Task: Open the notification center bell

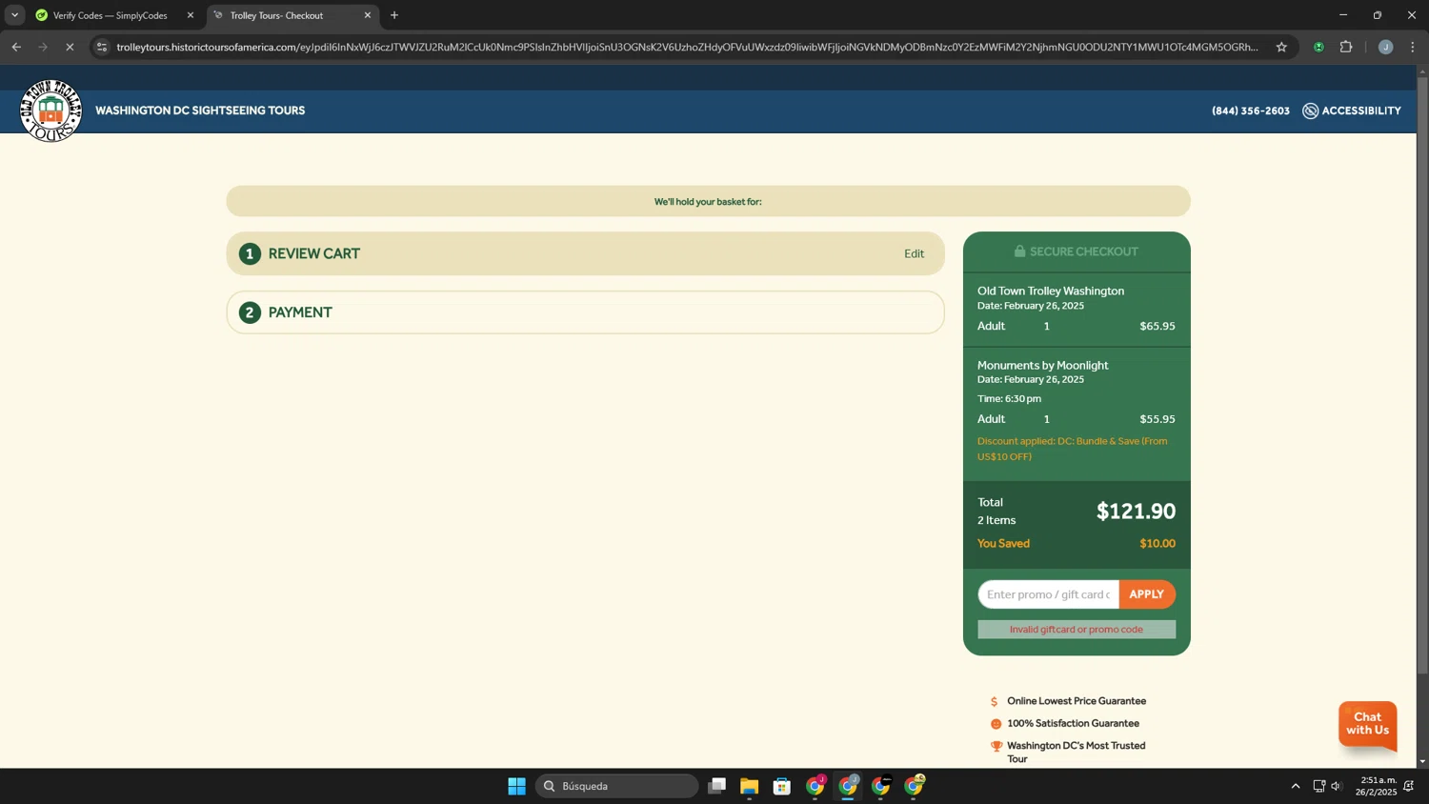Action: [1409, 786]
